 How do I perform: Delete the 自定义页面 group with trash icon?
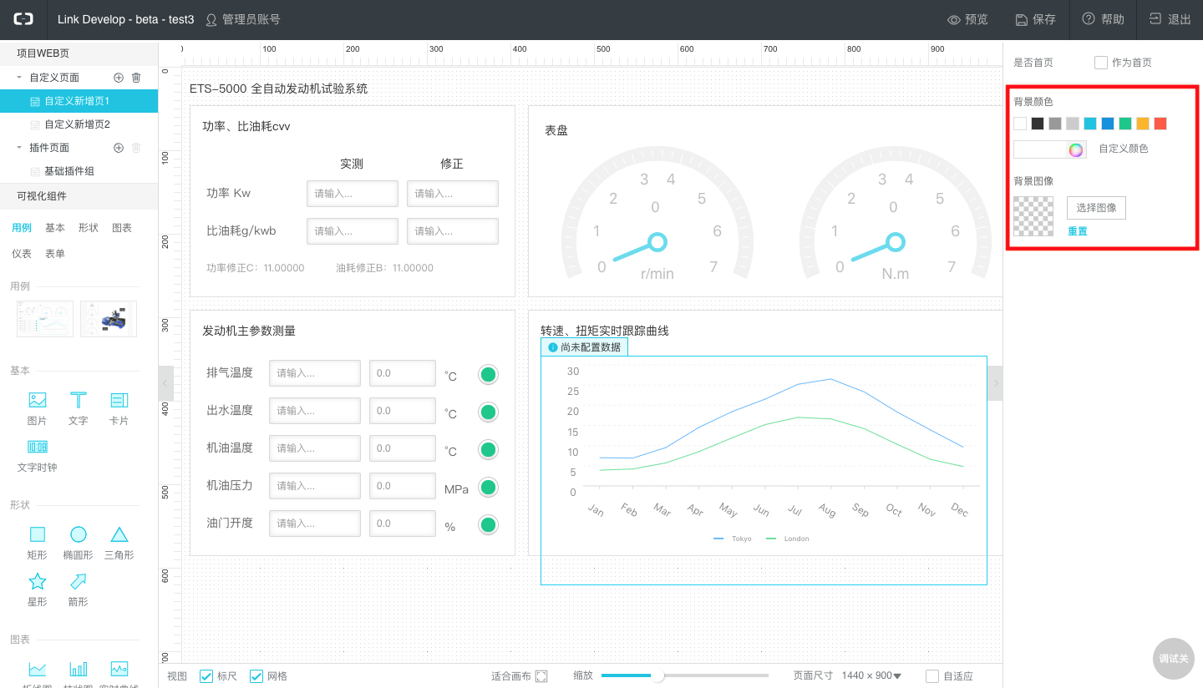[136, 78]
